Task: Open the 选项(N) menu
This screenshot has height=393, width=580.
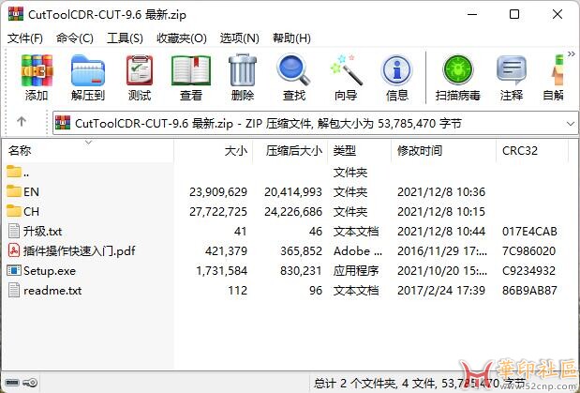Action: tap(239, 38)
